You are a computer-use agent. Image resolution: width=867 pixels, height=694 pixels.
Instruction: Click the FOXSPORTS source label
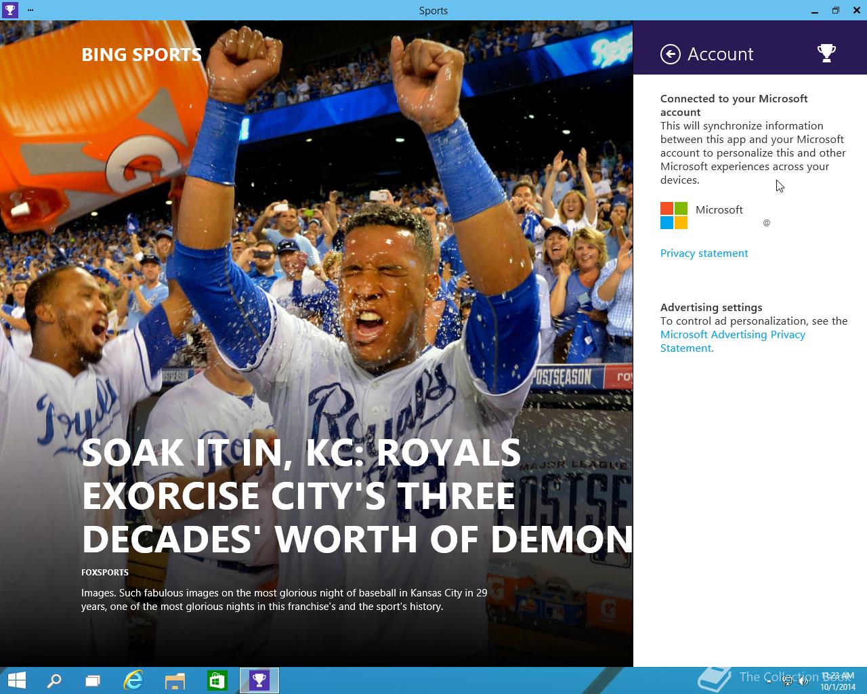tap(105, 572)
